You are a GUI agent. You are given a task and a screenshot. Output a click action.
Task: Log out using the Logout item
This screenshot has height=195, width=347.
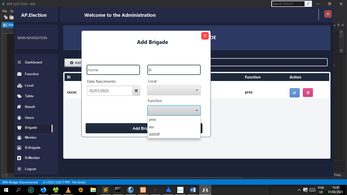[30, 169]
